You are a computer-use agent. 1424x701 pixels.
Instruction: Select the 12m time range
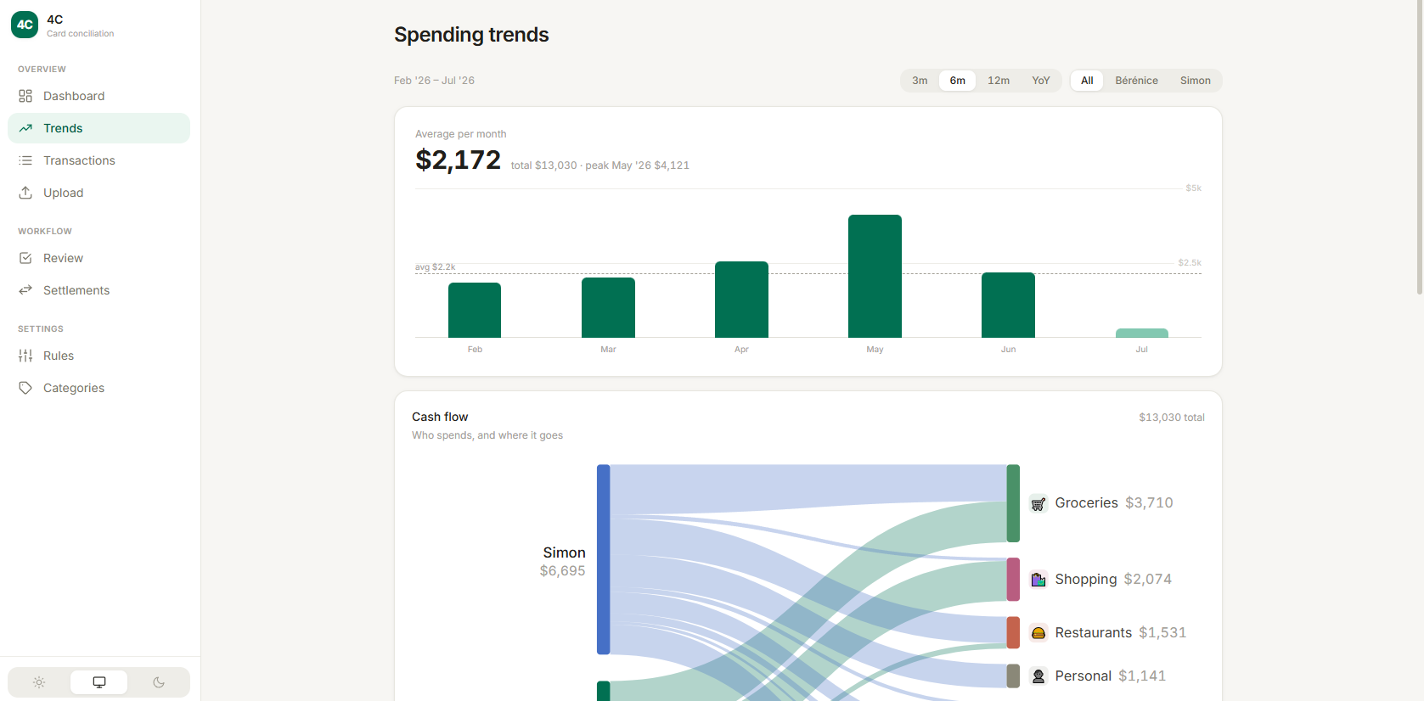(x=999, y=81)
